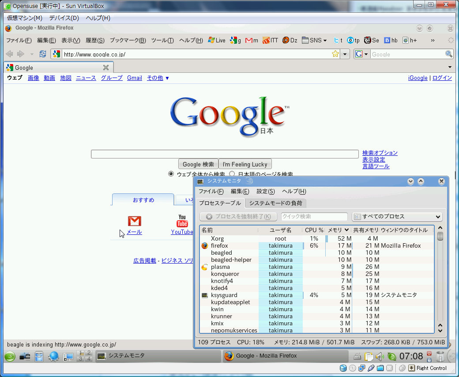This screenshot has width=459, height=377.
Task: Open the openSUSE application launcher menu
Action: [x=10, y=357]
